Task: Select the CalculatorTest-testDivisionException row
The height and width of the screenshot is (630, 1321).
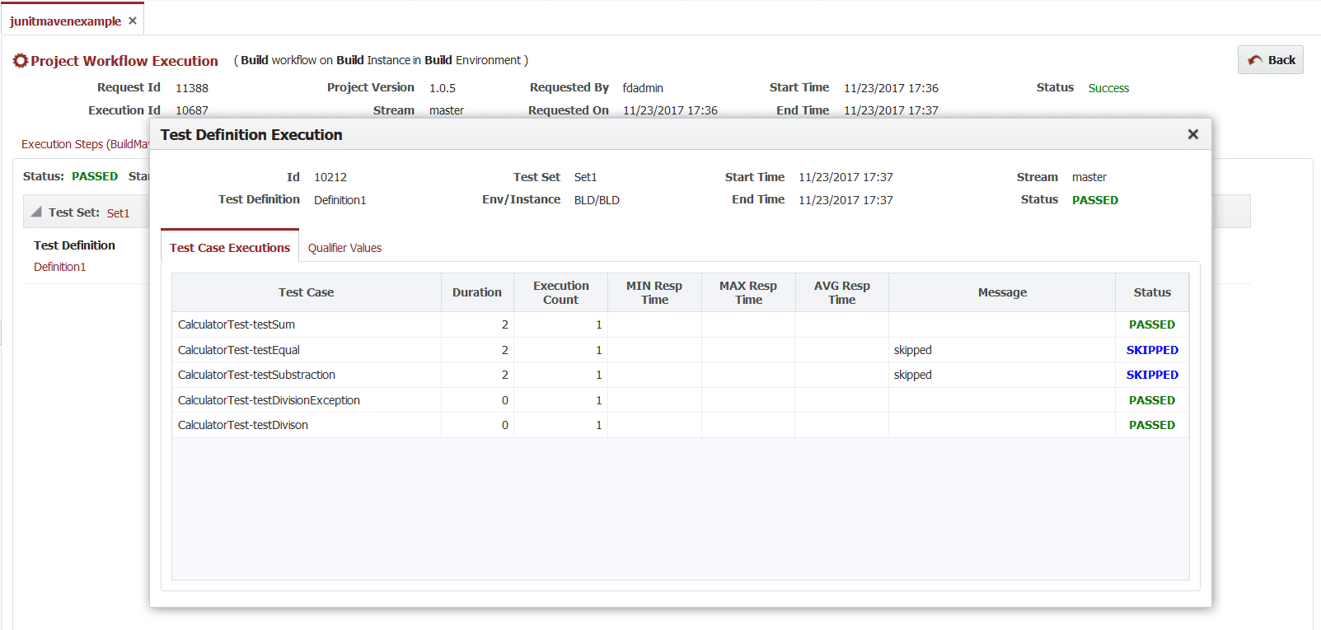Action: [680, 400]
